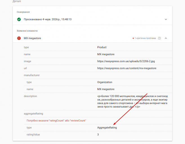The width and height of the screenshot is (185, 144).
Task: Click the description text paragraph
Action: (x=132, y=102)
